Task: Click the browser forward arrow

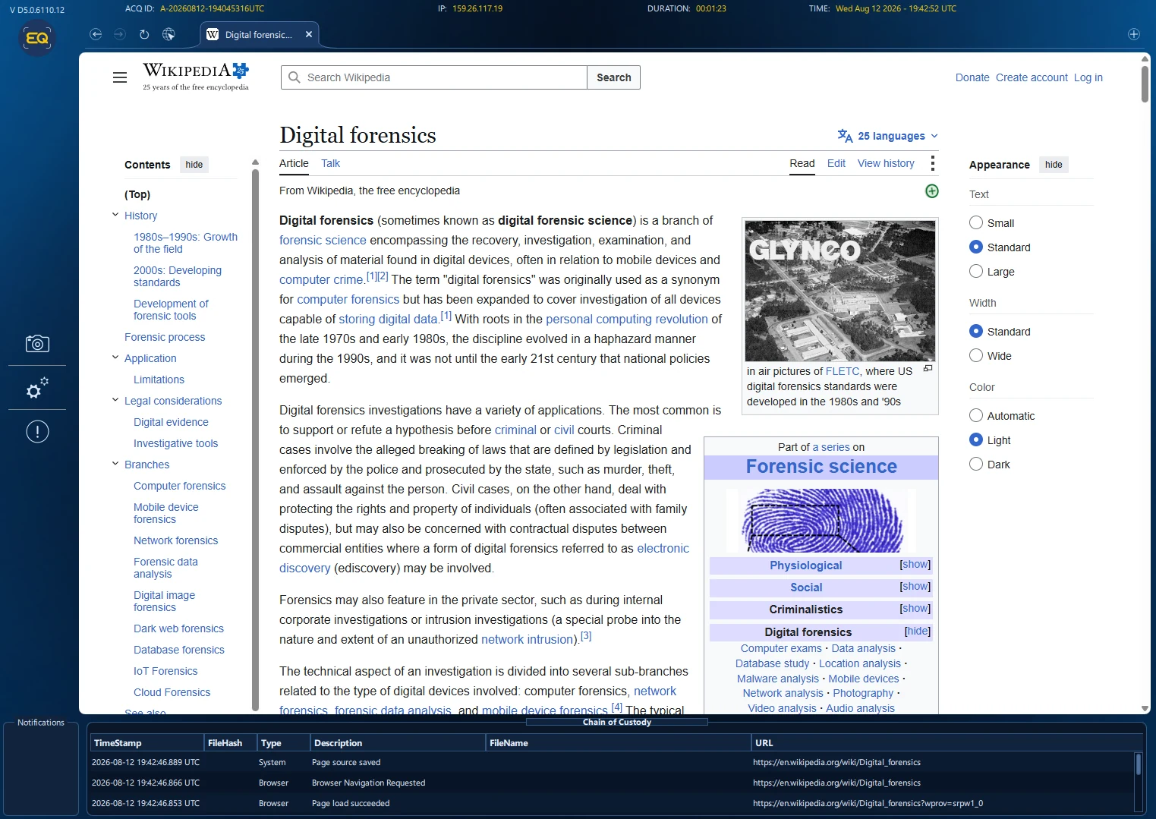Action: coord(120,34)
